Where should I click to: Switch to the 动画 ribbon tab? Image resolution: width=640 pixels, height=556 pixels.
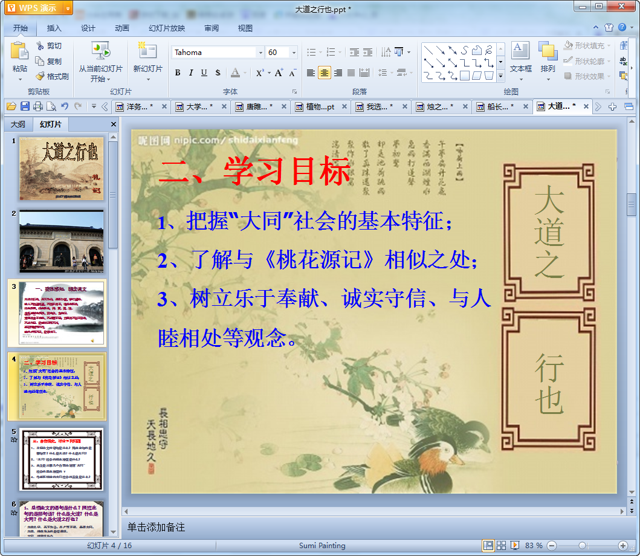tap(121, 28)
